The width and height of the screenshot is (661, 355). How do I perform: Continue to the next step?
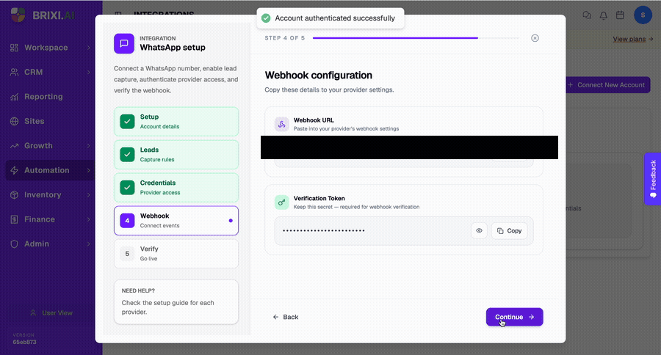[514, 317]
